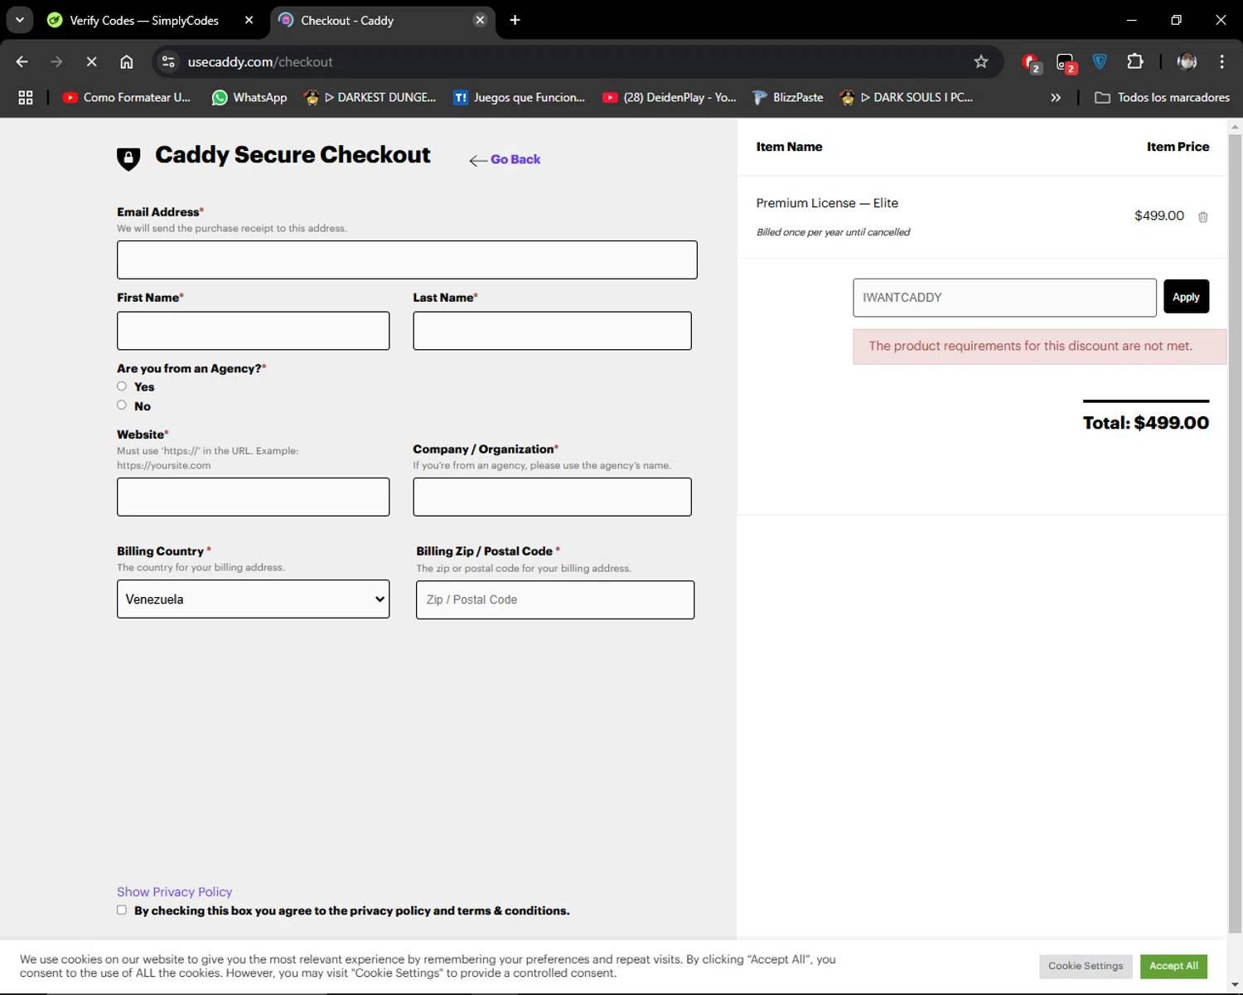This screenshot has height=995, width=1243.
Task: Open Como Formatear U... bookmark
Action: click(127, 98)
